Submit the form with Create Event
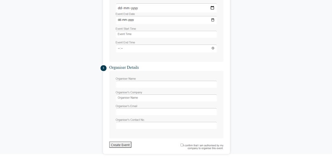Viewport: 332px width, 160px height. pyautogui.click(x=120, y=144)
